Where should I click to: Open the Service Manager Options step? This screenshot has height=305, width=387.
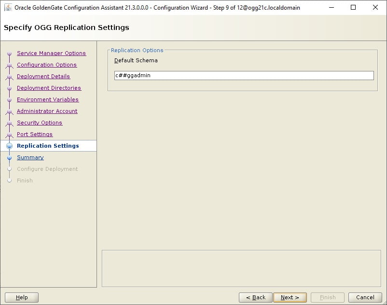(51, 53)
